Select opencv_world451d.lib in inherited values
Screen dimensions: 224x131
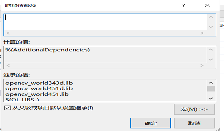point(39,89)
